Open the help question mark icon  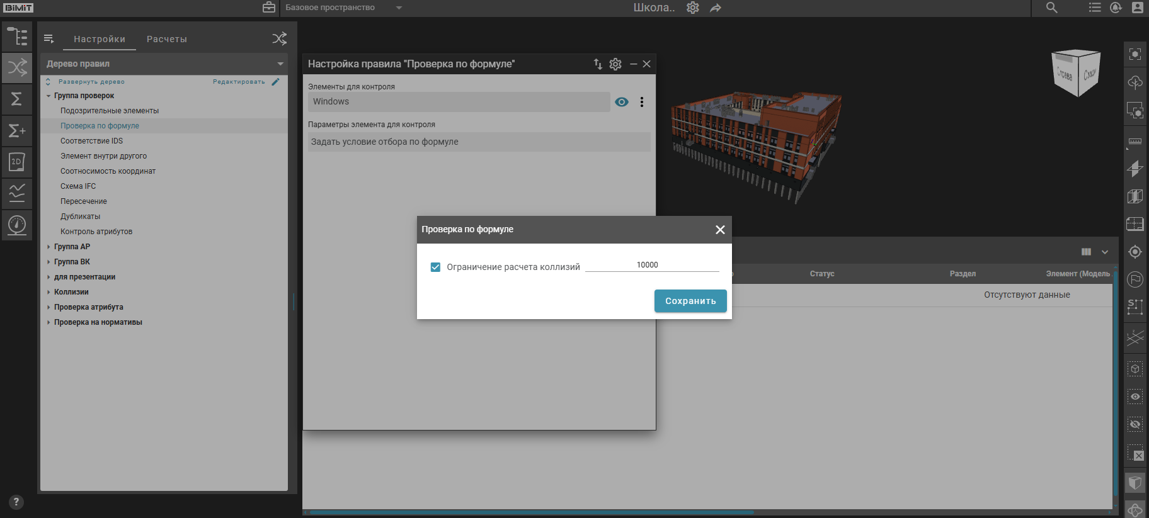[x=17, y=502]
